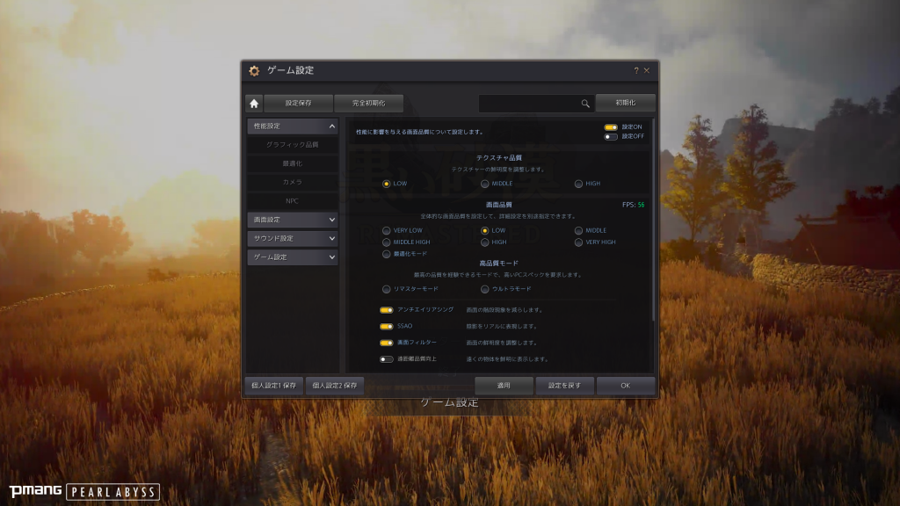Toggle the アンチエイリアシング switch
900x506 pixels.
pyautogui.click(x=387, y=310)
